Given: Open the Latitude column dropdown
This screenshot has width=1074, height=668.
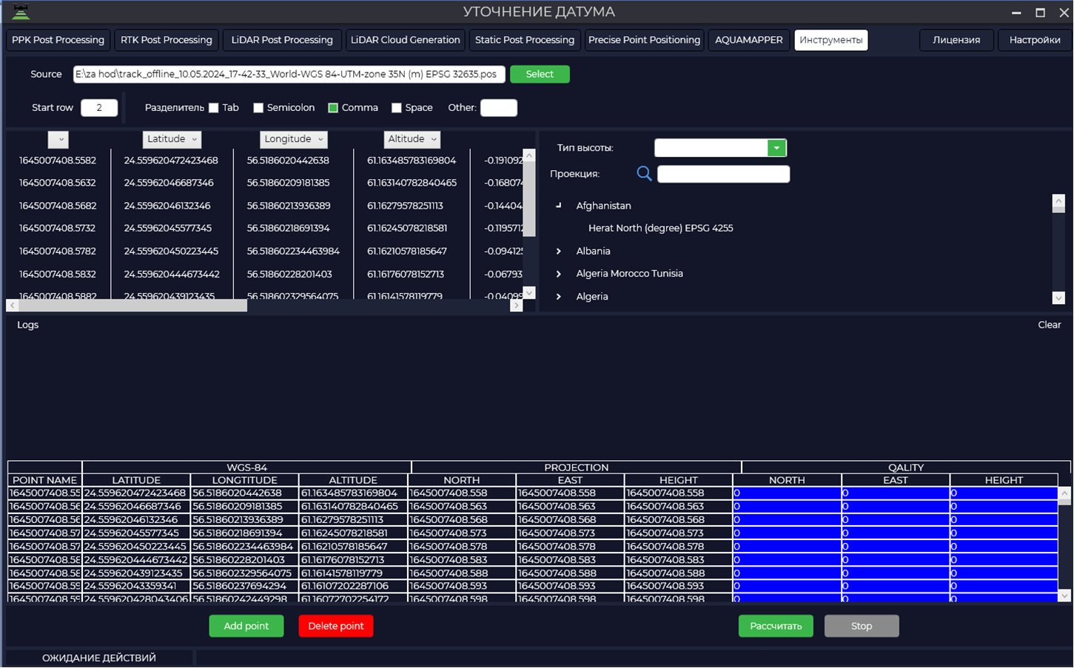Looking at the screenshot, I should tap(172, 139).
